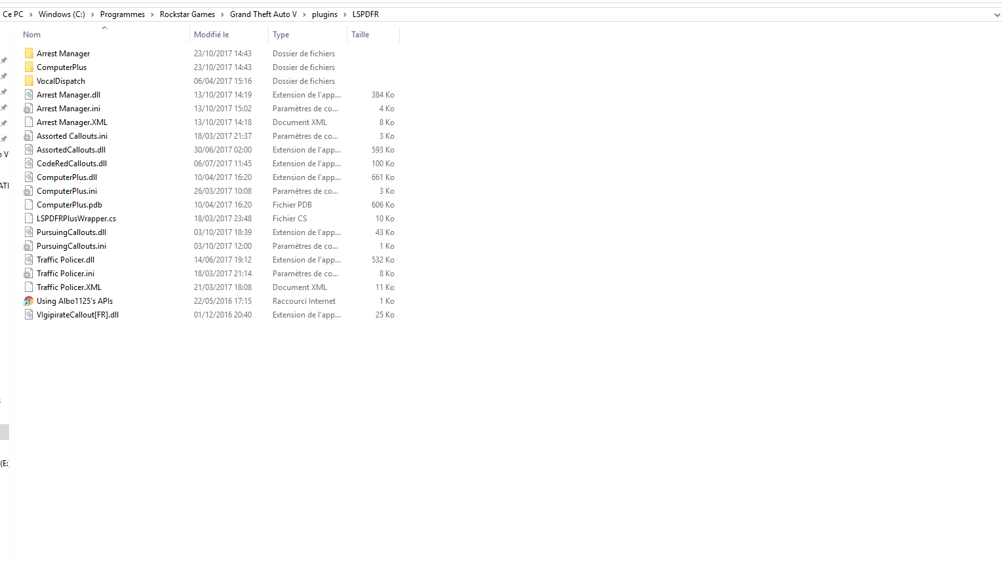
Task: Select the ComputerPlus folder name
Action: pyautogui.click(x=62, y=67)
